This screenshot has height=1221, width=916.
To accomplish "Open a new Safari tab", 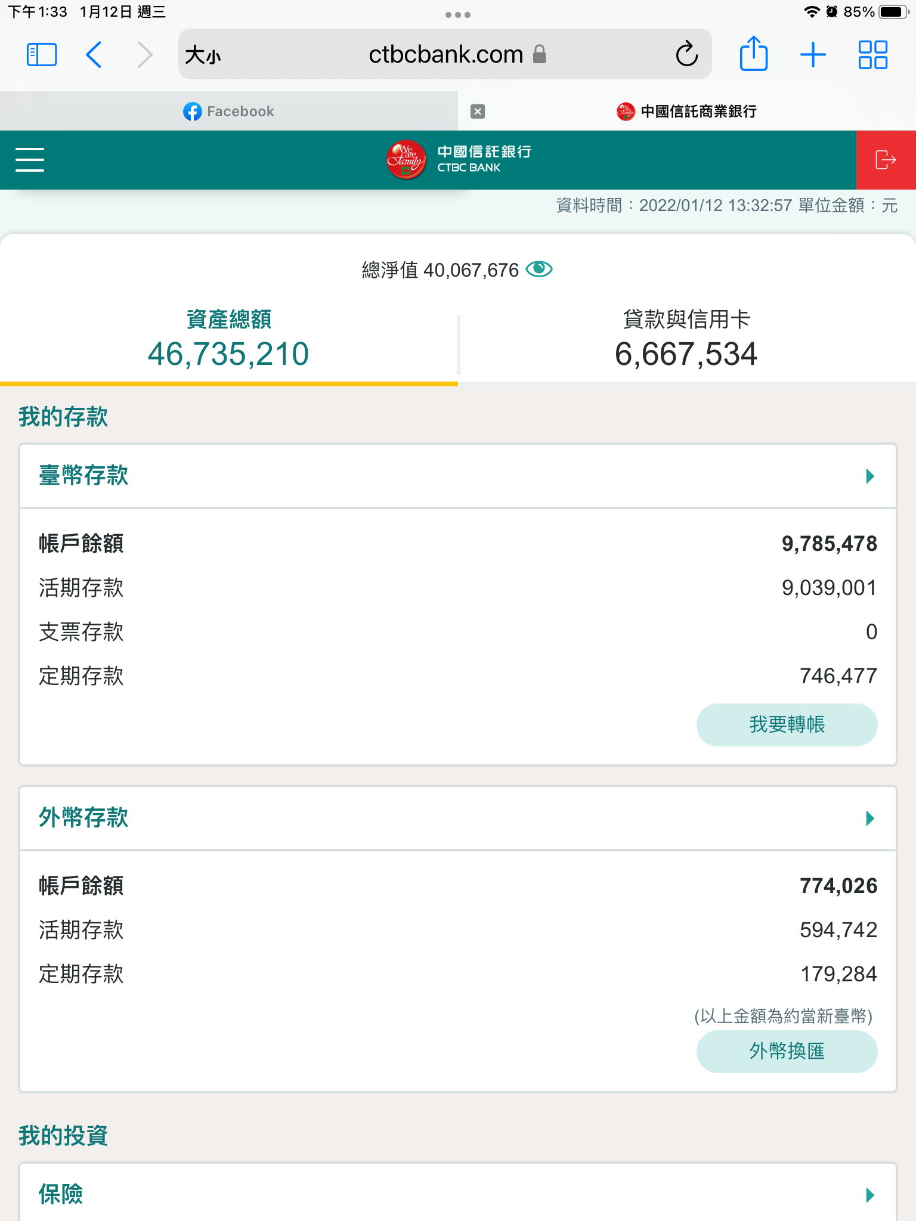I will [813, 55].
